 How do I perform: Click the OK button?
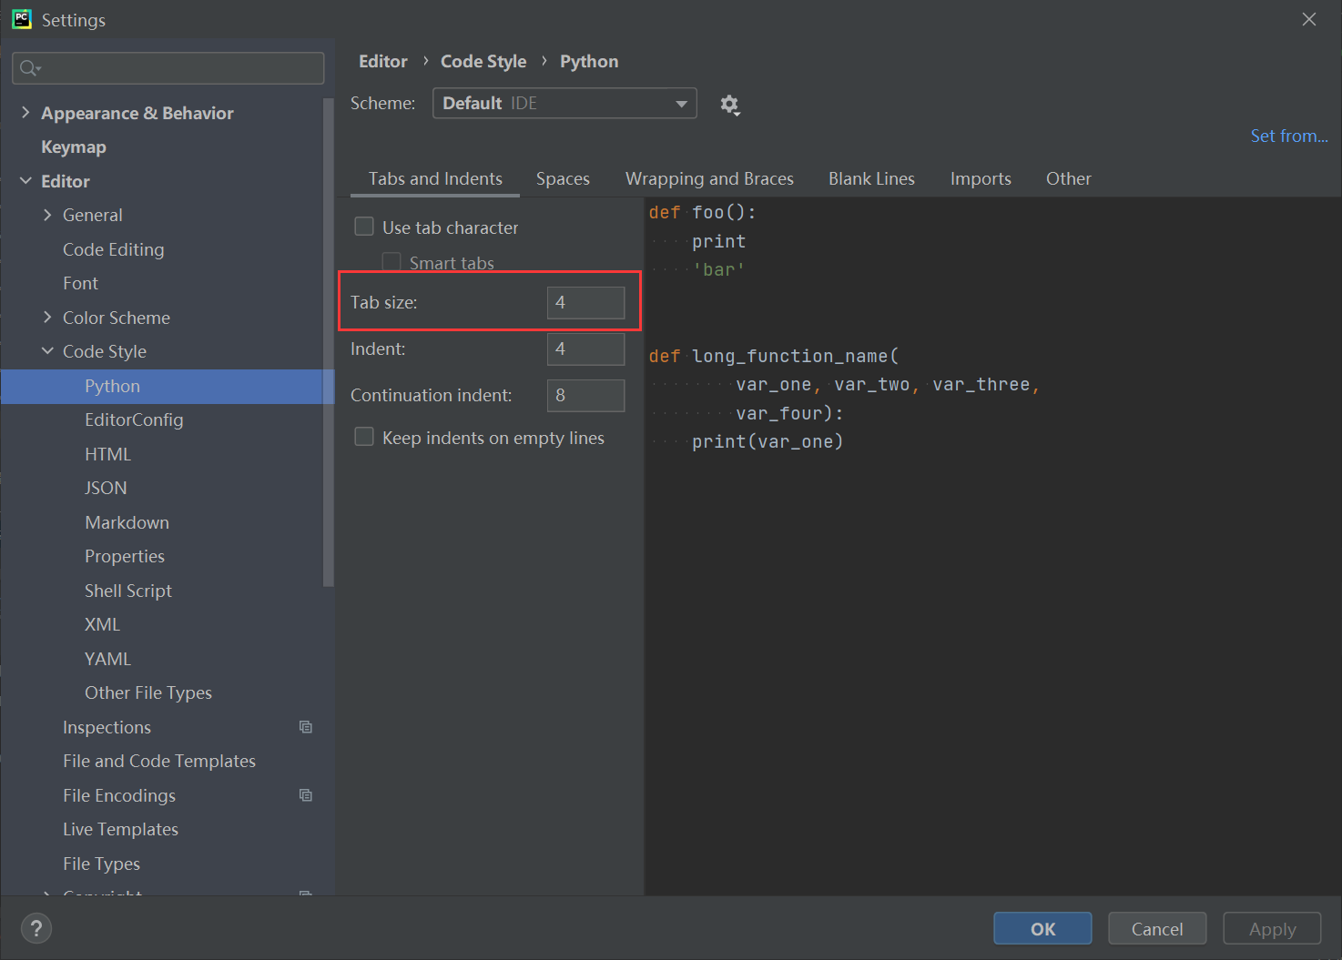click(x=1042, y=928)
